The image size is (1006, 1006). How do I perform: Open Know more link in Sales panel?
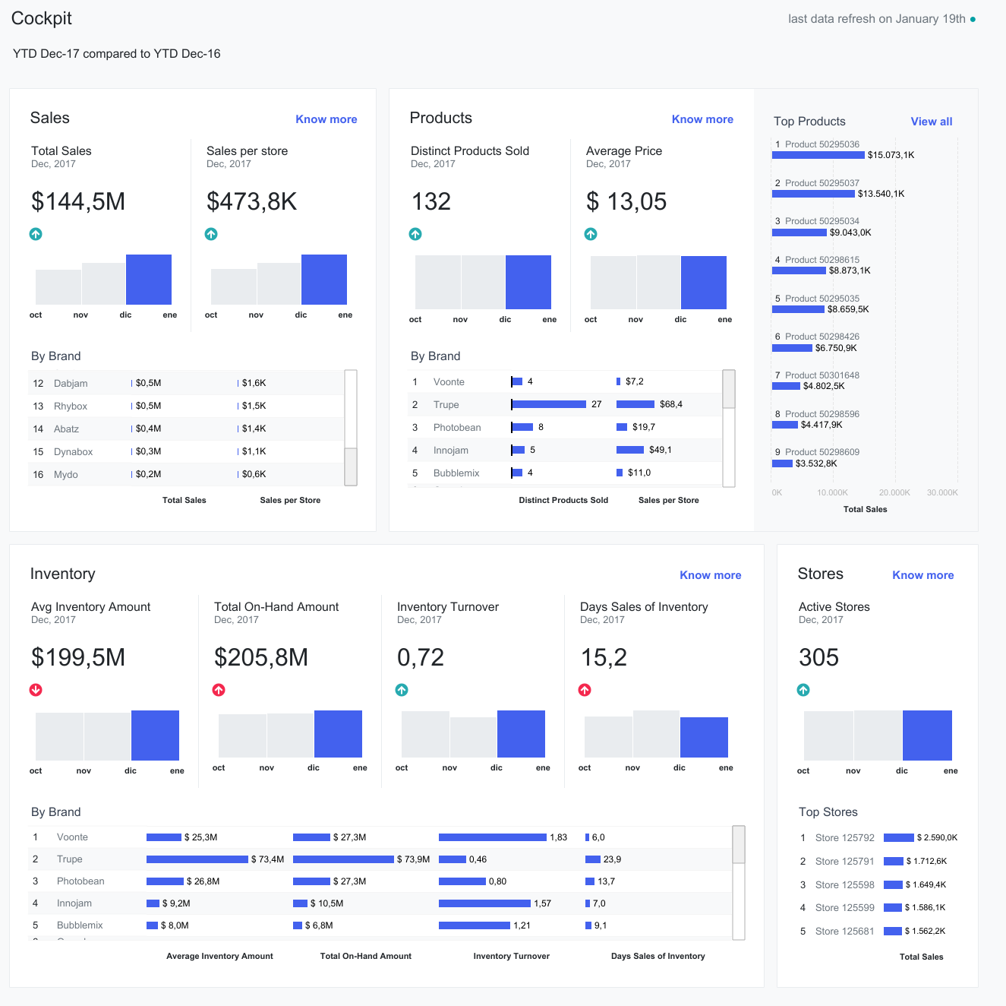click(x=326, y=119)
